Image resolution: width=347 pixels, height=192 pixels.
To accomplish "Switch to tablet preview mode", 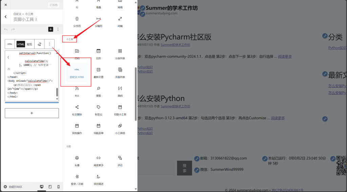I will (x=50, y=187).
